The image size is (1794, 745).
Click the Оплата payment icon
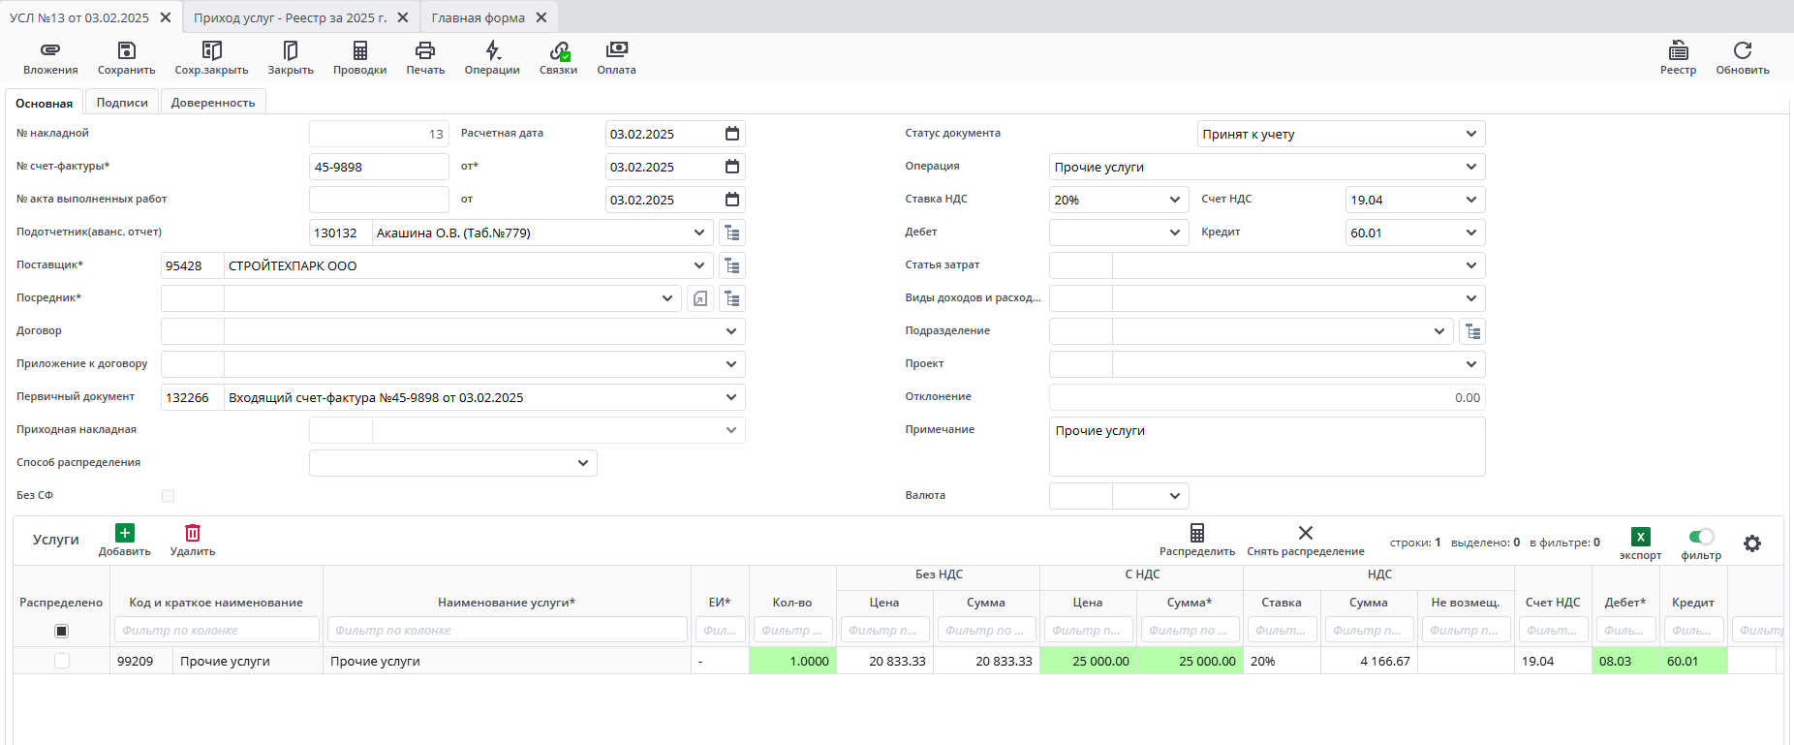(x=616, y=50)
